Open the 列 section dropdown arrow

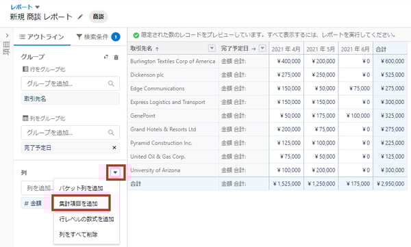115,172
